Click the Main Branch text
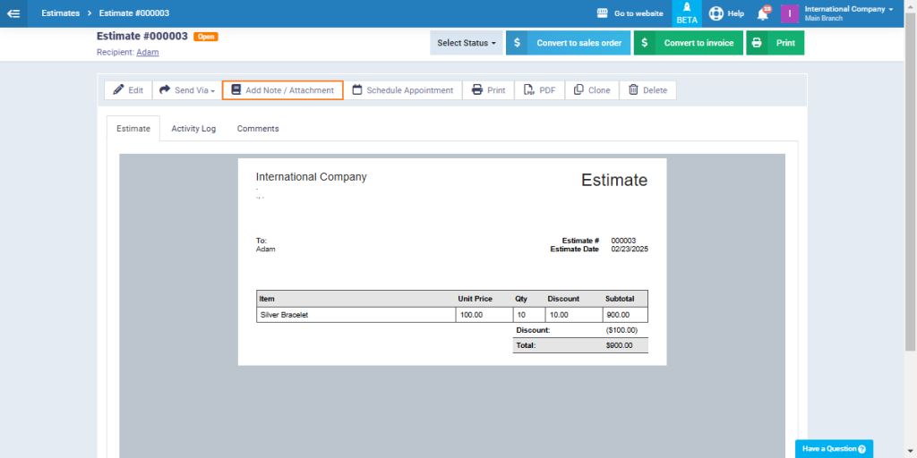Viewport: 917px width, 458px height. click(824, 19)
